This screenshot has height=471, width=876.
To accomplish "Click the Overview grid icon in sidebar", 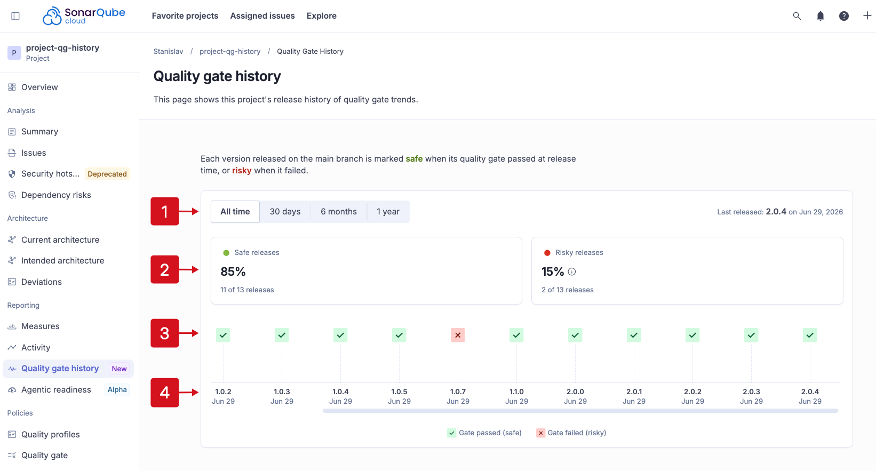I will pyautogui.click(x=12, y=87).
